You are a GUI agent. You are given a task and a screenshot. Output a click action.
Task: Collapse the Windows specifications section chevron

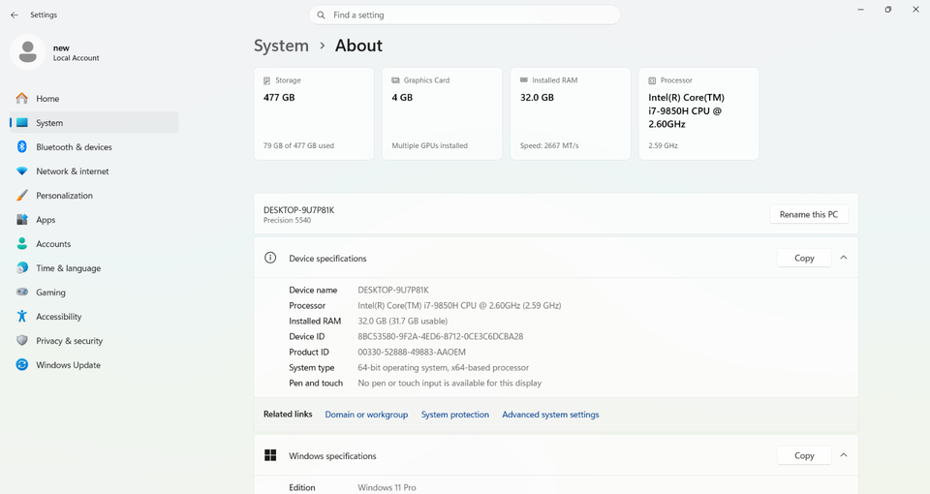click(844, 455)
